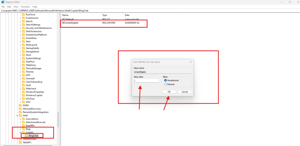Collapse the Copilot key

[20, 132]
